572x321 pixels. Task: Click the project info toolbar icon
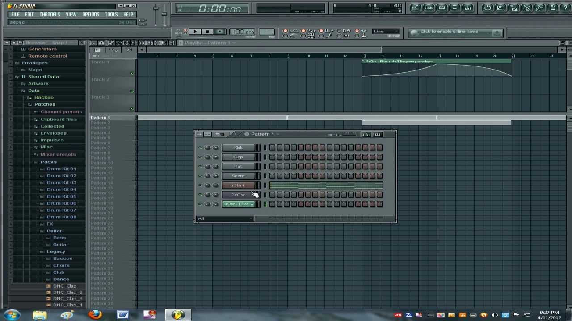[x=553, y=8]
